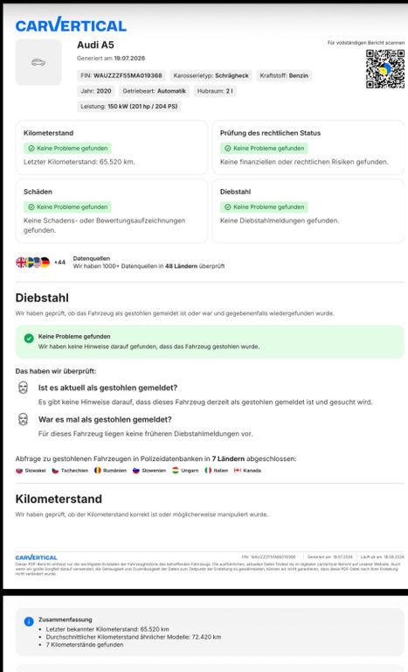Open the Prüfung des rechtlichen Status card
This screenshot has width=408, height=672.
308,147
